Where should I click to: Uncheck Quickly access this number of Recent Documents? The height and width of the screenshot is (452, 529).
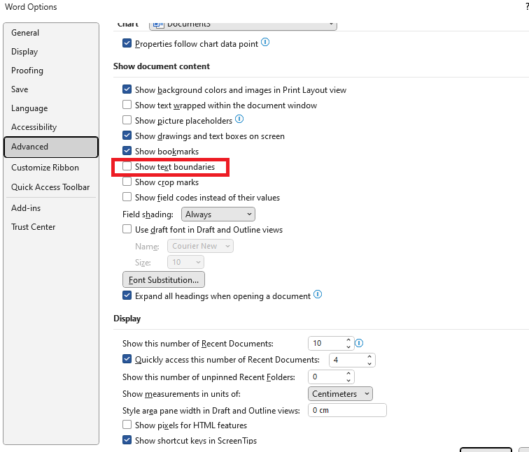[127, 359]
